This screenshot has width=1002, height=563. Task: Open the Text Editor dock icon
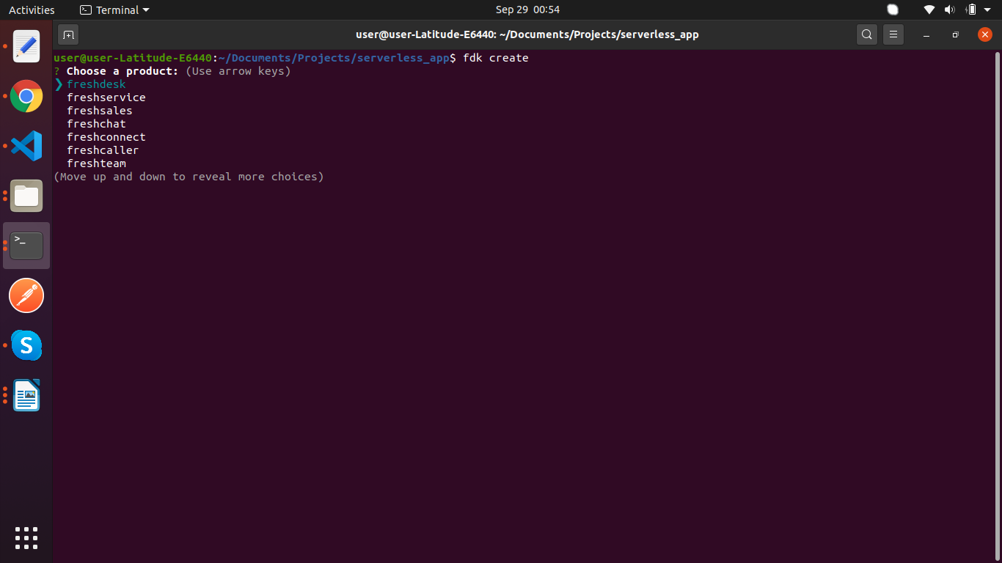click(26, 46)
